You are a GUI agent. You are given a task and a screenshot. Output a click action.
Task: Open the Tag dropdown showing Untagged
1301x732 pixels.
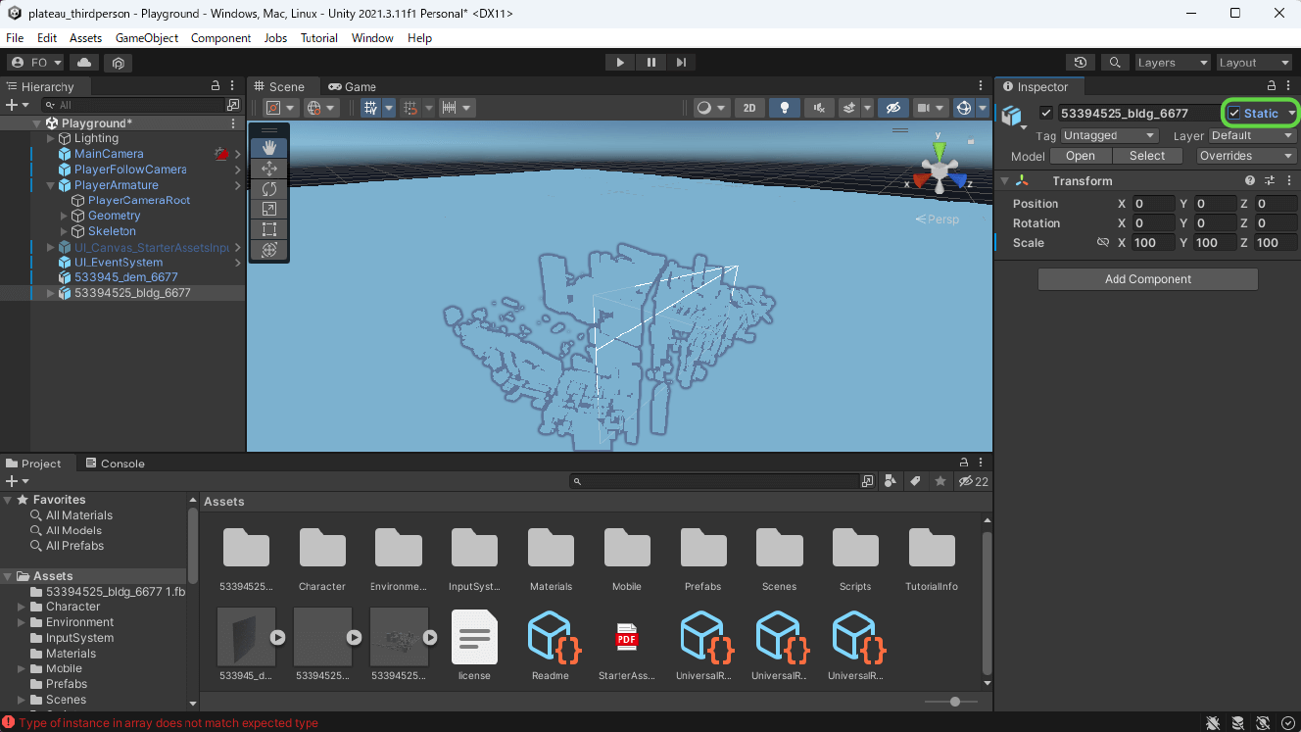[x=1109, y=136]
